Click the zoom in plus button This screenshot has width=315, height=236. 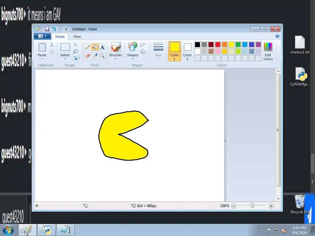271,206
